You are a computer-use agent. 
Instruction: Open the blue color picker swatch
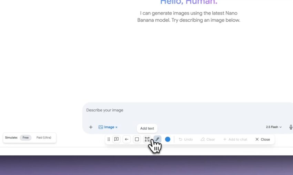pos(168,139)
